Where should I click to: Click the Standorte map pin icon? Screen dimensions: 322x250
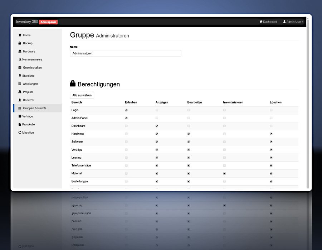[20, 76]
